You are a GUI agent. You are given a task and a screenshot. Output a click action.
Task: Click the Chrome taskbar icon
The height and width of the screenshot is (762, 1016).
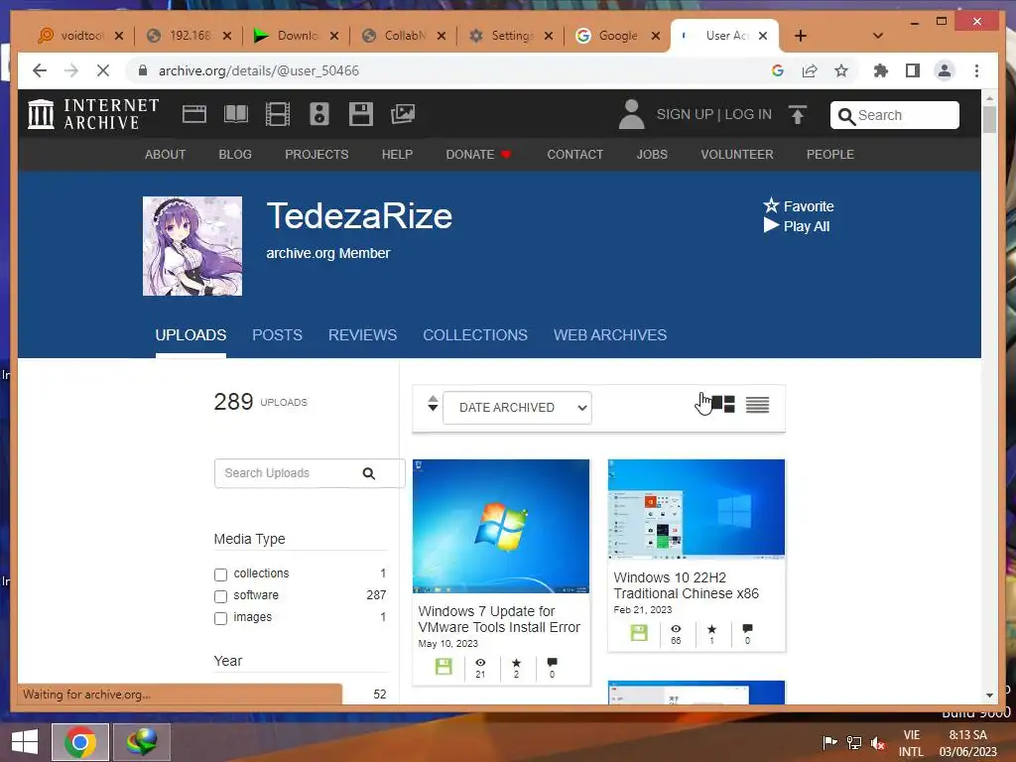pyautogui.click(x=80, y=742)
